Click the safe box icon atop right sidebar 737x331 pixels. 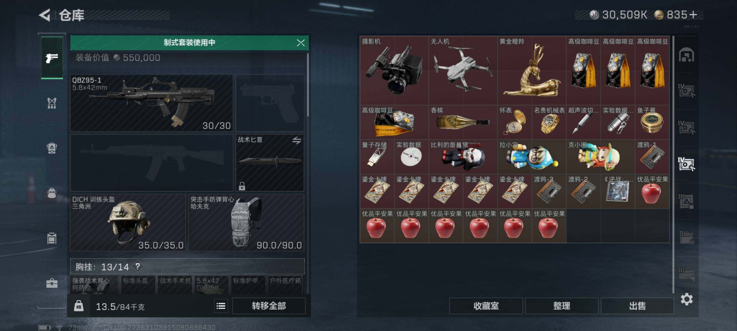686,55
